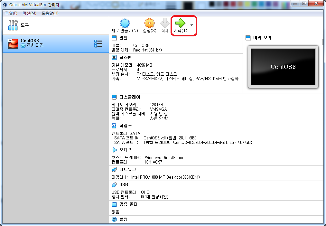This screenshot has height=226, width=326.
Task: Open the File (파일) menu
Action: (11, 13)
